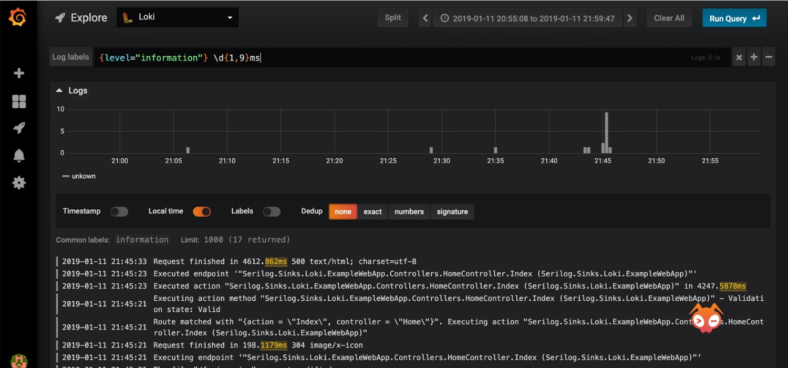The height and width of the screenshot is (368, 788).
Task: Remove query row with minus button
Action: (x=769, y=57)
